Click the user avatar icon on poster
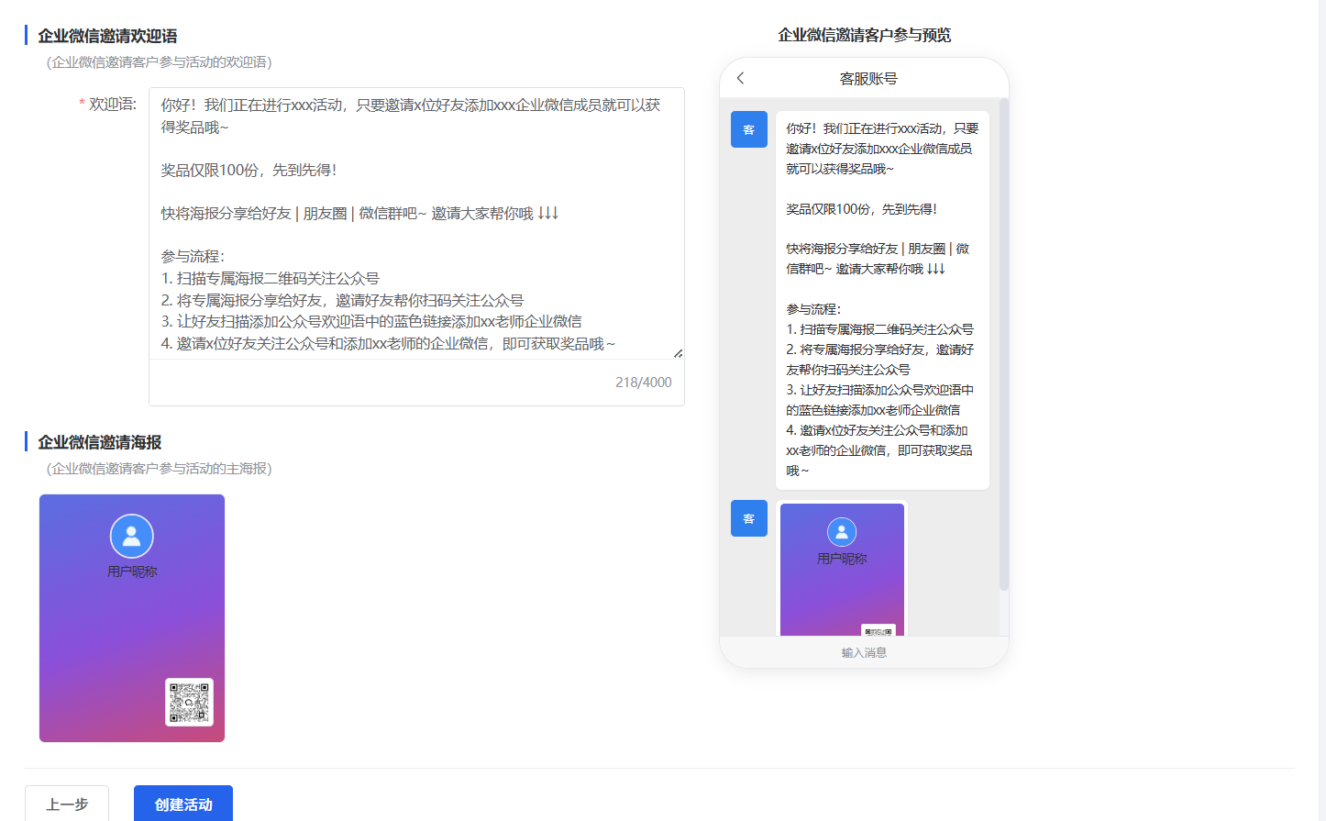 (x=132, y=536)
